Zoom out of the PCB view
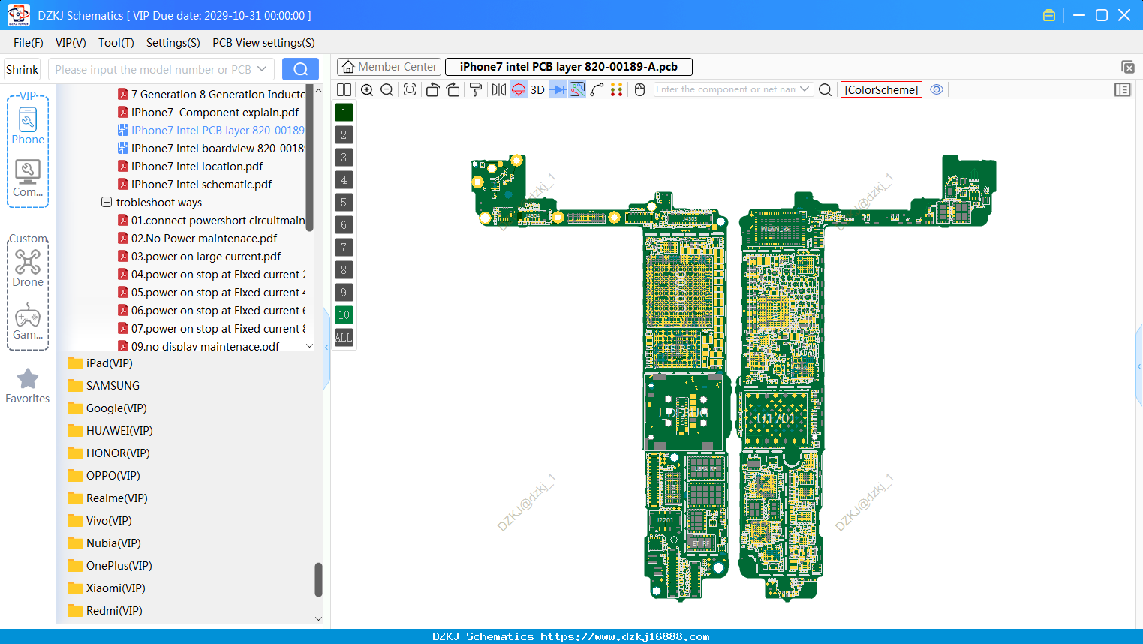The height and width of the screenshot is (644, 1143). pyautogui.click(x=387, y=89)
